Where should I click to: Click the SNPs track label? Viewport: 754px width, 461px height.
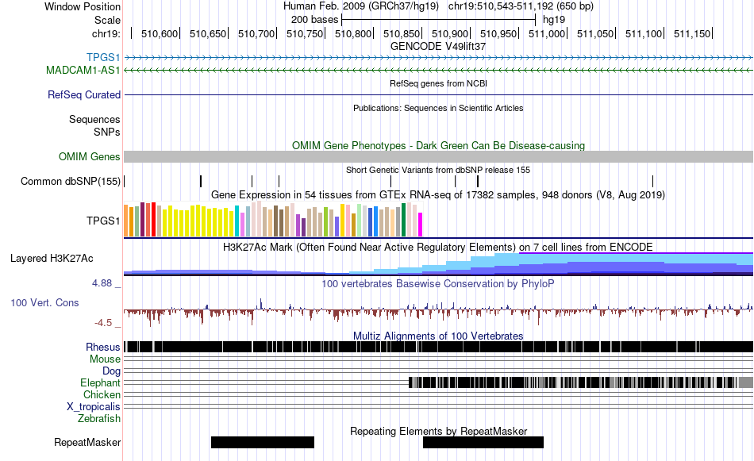[107, 132]
